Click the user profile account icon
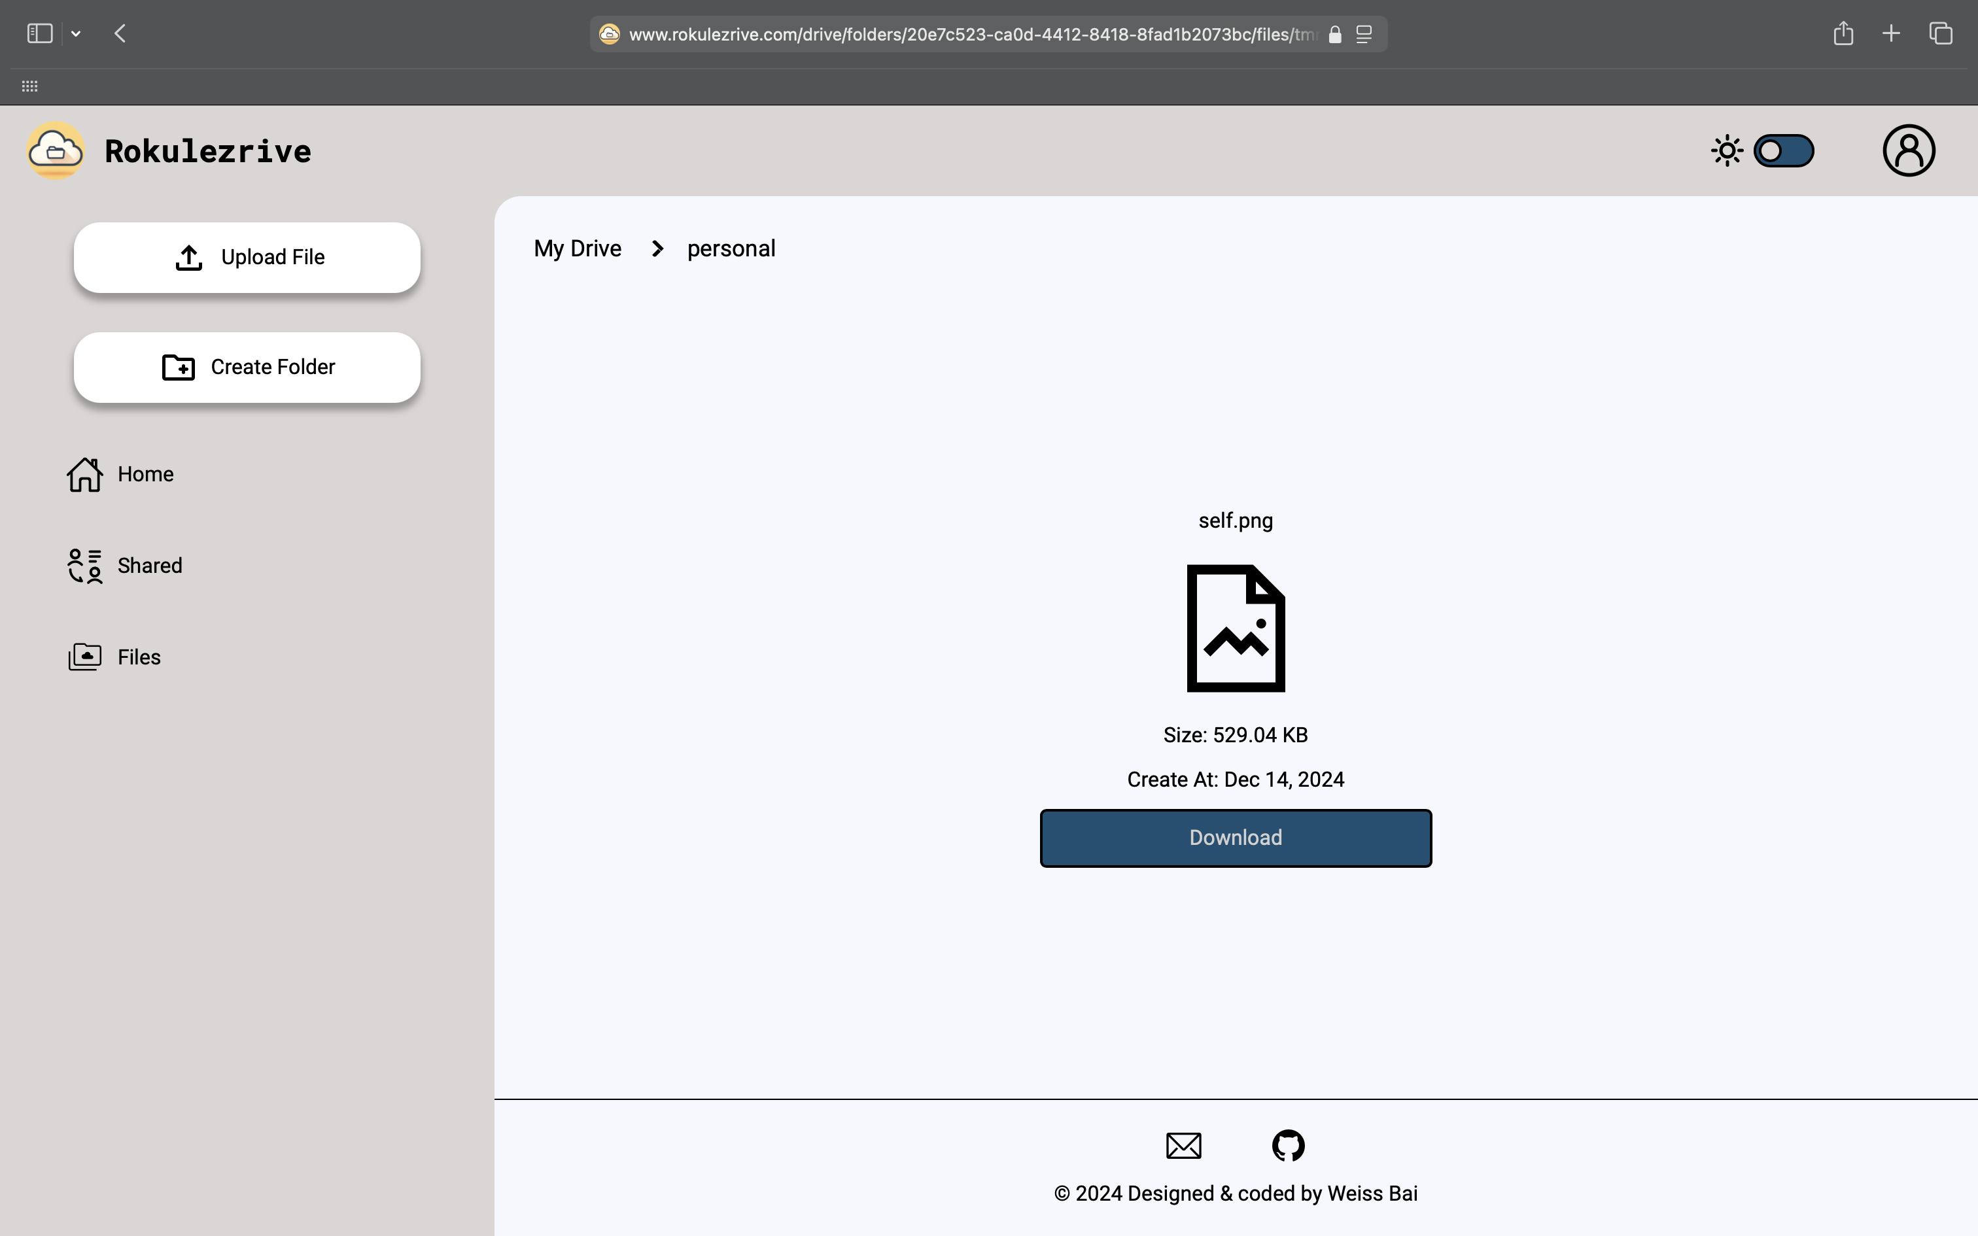This screenshot has width=1978, height=1236. click(x=1908, y=151)
